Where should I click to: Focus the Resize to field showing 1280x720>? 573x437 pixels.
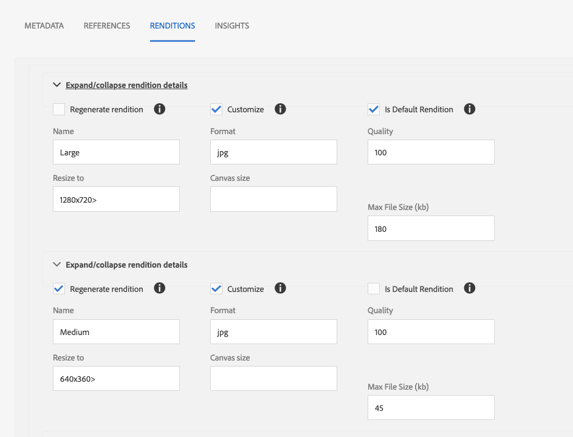(116, 199)
